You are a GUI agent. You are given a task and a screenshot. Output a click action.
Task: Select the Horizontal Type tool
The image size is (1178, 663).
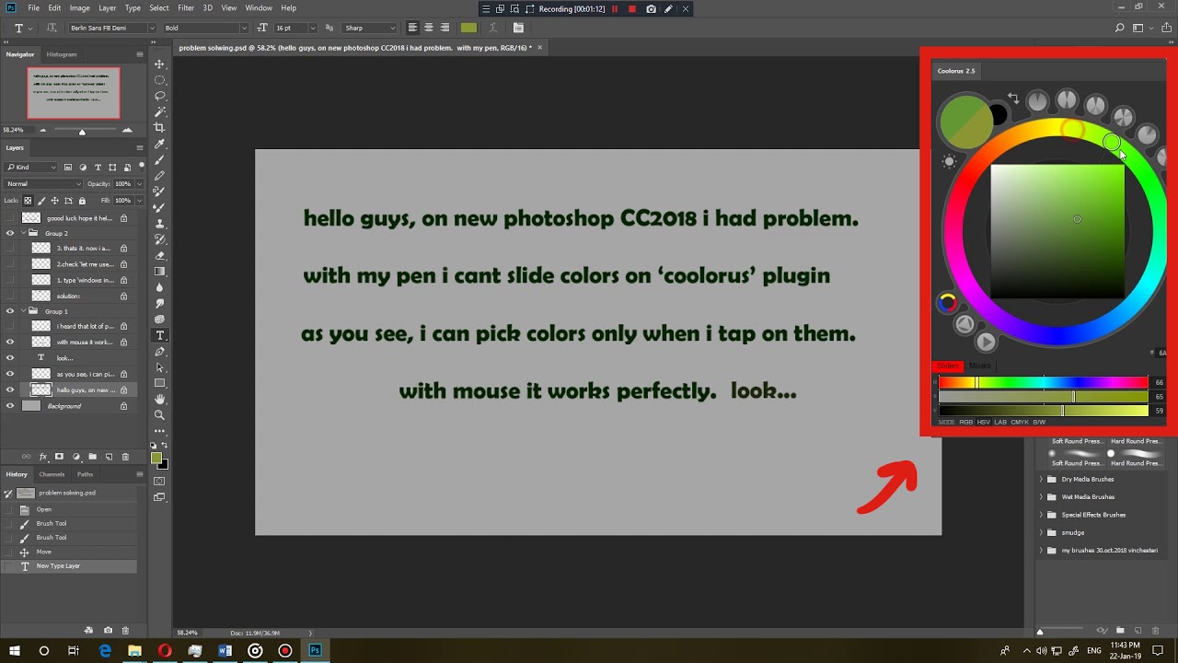[x=159, y=335]
